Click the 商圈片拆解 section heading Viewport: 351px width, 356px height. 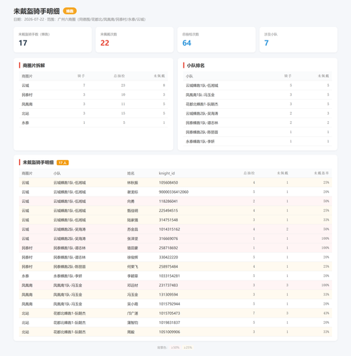coord(33,66)
